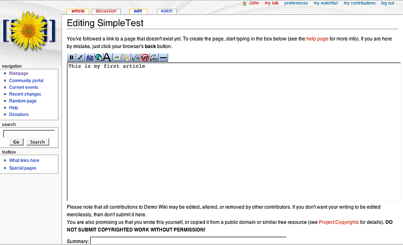
Task: Click the Bold text toolbar icon
Action: coord(71,57)
